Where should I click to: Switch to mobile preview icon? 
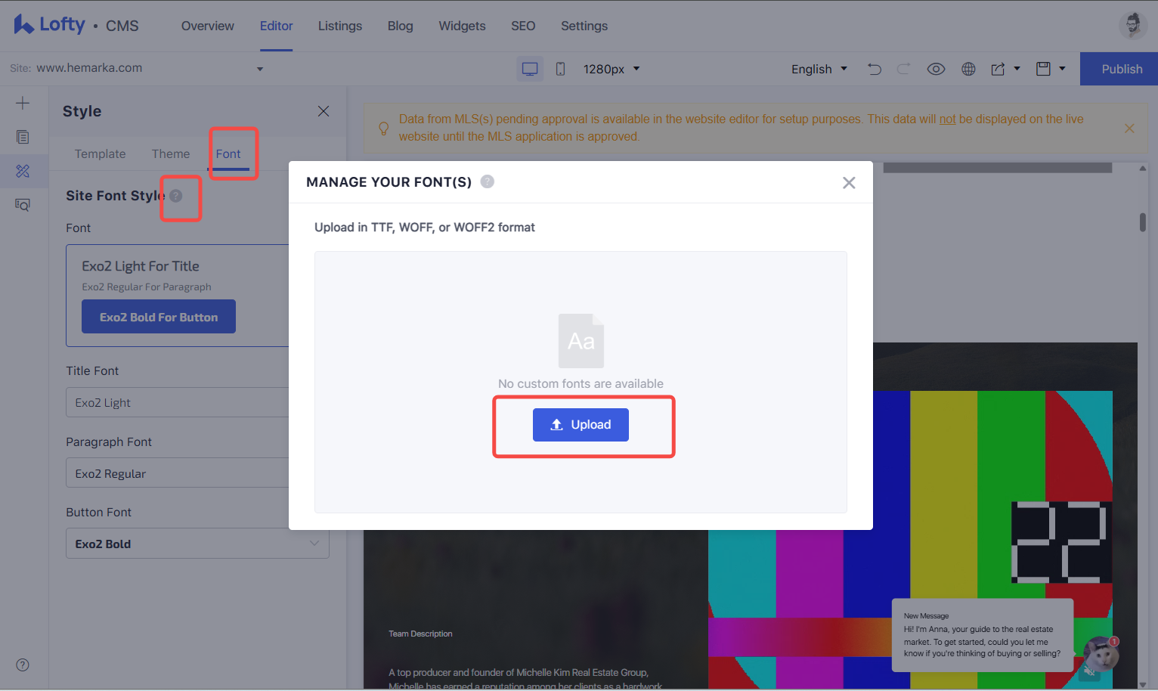pos(560,69)
